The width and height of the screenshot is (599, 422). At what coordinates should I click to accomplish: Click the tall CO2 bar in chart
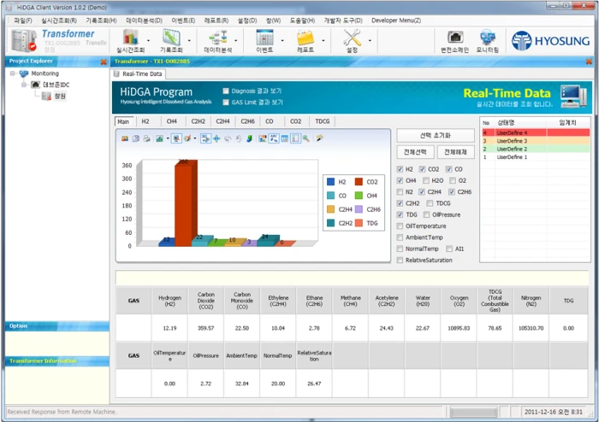click(x=186, y=204)
